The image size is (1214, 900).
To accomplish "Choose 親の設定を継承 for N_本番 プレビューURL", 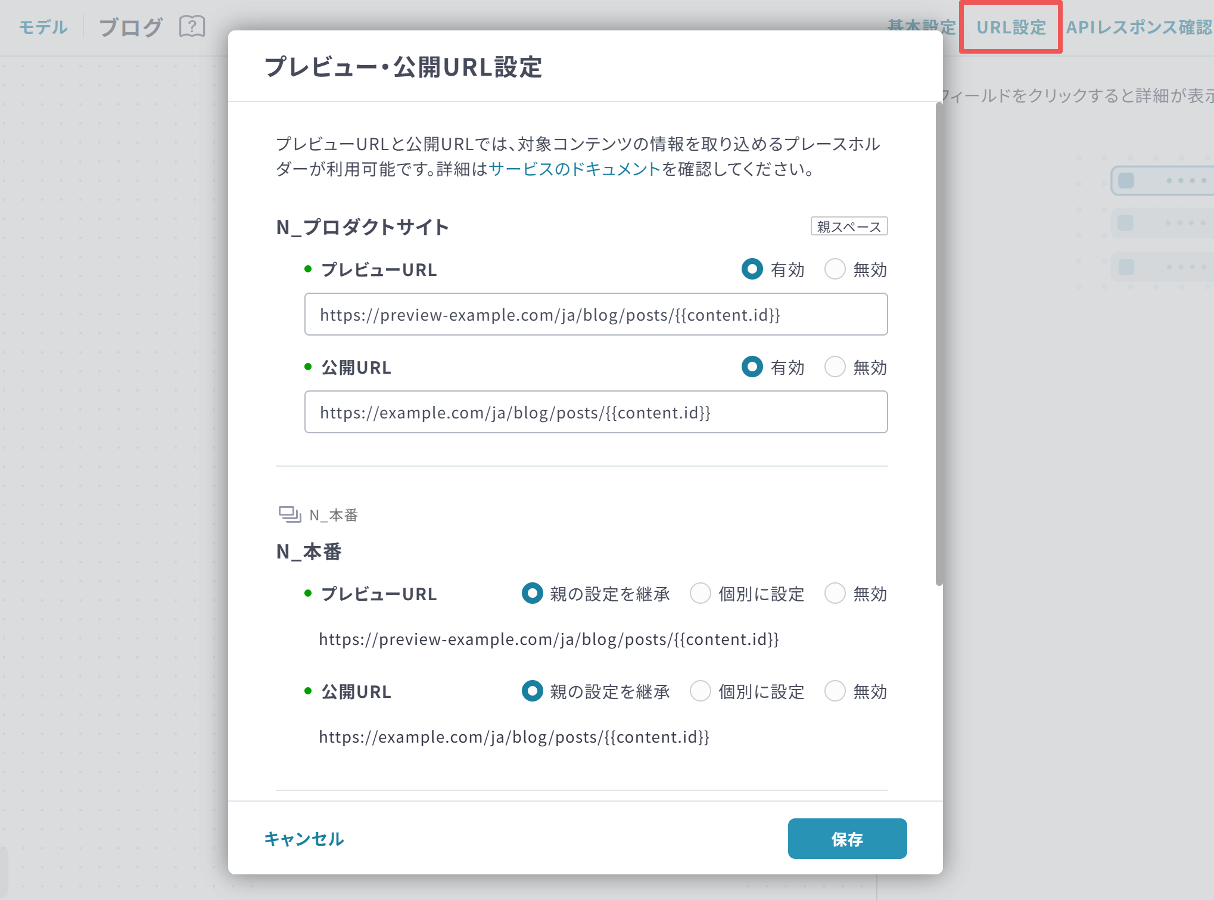I will (533, 594).
